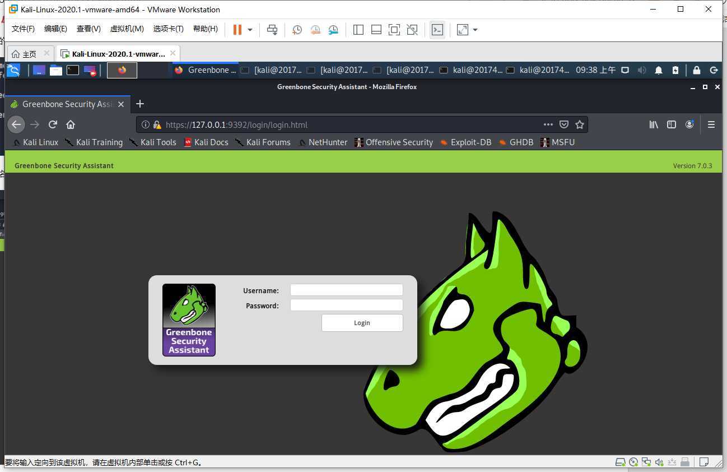Viewport: 727px width, 472px height.
Task: Open the 编辑(E) menu
Action: pos(55,29)
